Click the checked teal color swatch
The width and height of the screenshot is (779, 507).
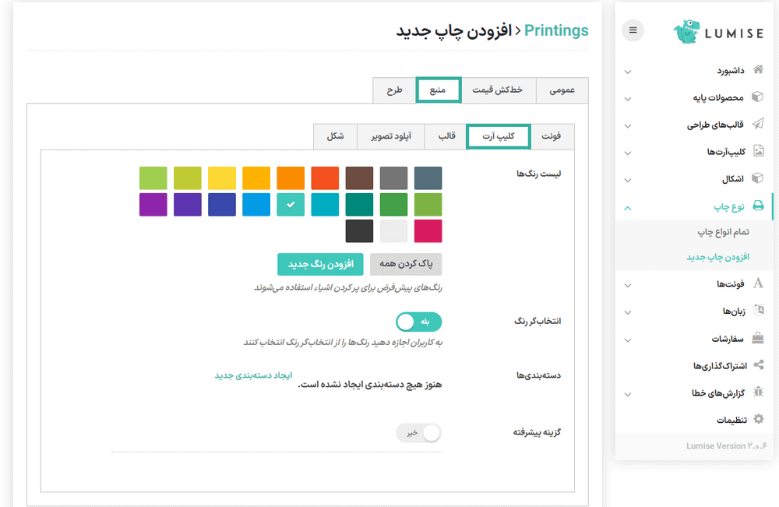click(x=291, y=204)
